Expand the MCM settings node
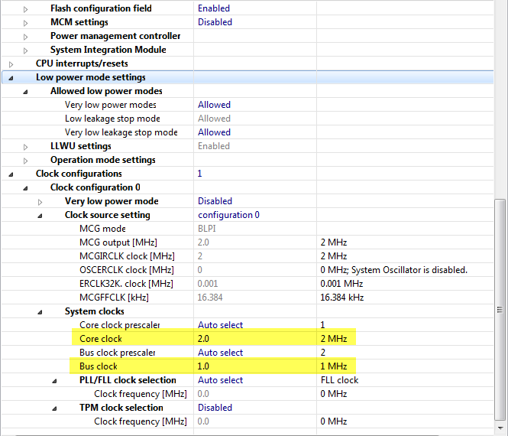The height and width of the screenshot is (436, 508). (26, 22)
